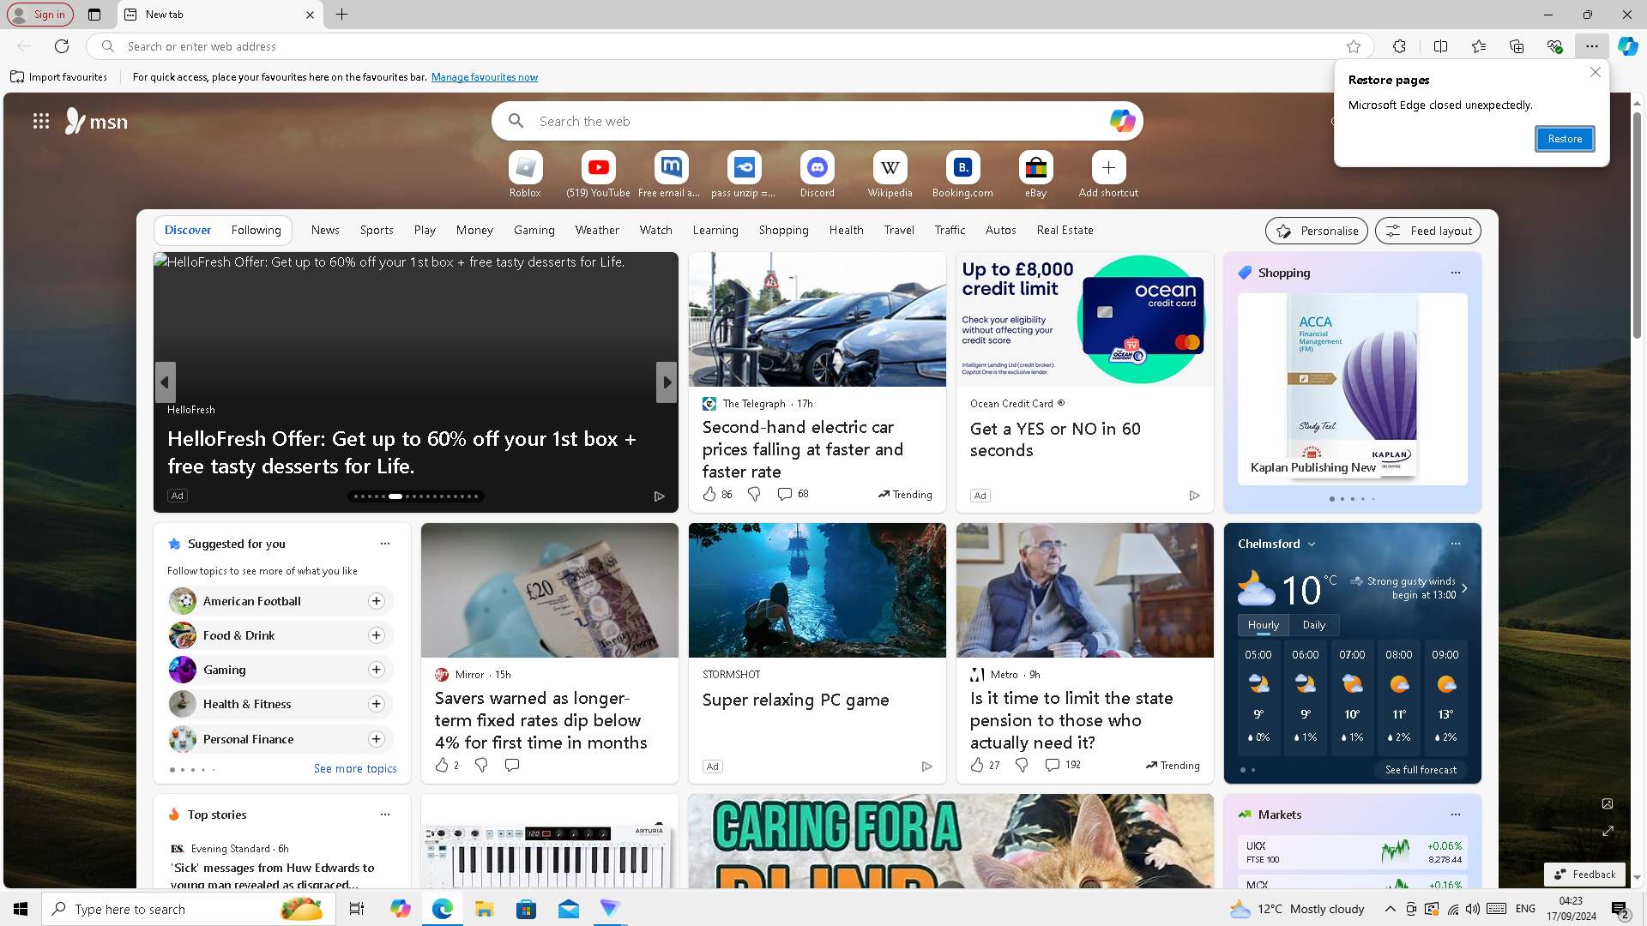The image size is (1647, 926).
Task: Open the Favourites hub
Action: point(1479,46)
